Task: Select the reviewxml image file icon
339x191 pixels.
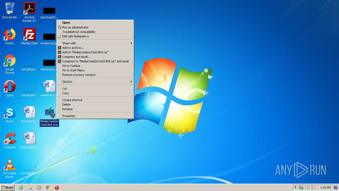Action: click(x=49, y=39)
